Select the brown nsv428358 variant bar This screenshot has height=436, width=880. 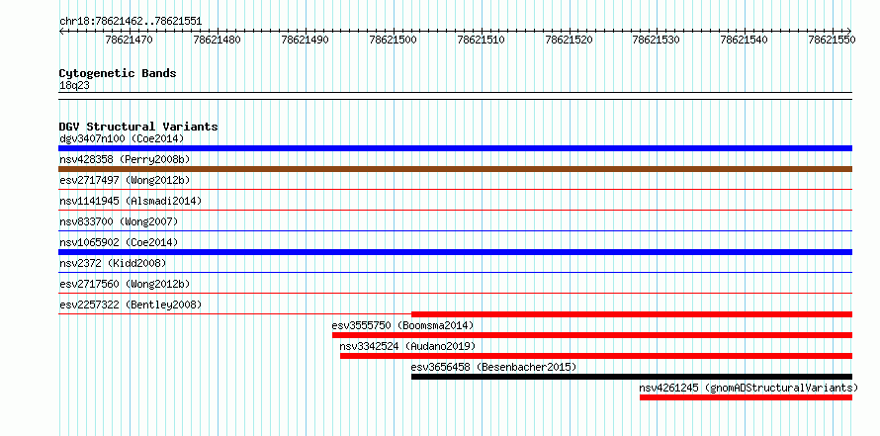(455, 169)
